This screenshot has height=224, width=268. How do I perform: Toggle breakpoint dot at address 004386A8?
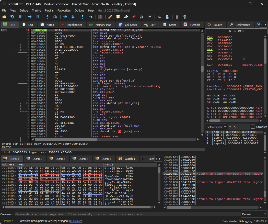pyautogui.click(x=28, y=44)
